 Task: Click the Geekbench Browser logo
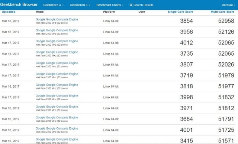19,4
